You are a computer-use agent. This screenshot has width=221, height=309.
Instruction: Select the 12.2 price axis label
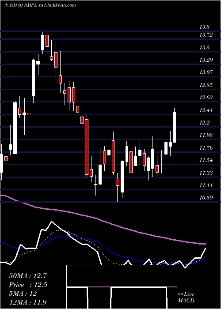pos(205,123)
